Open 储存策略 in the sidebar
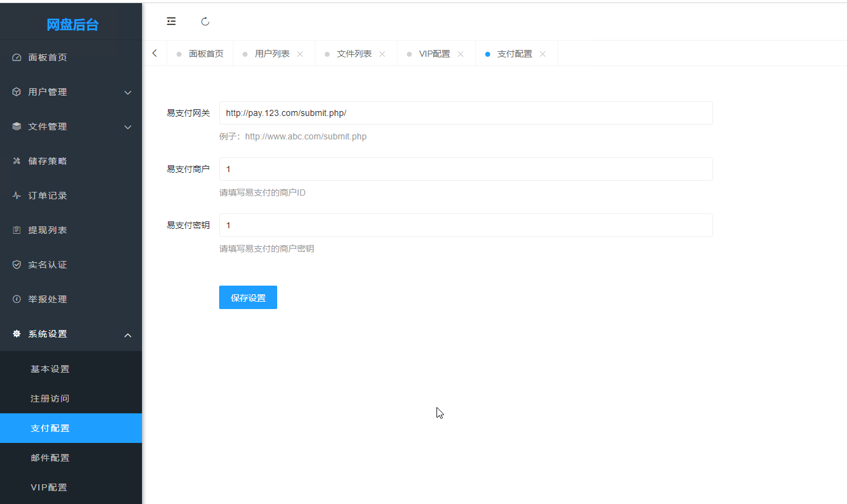Image resolution: width=847 pixels, height=504 pixels. [x=71, y=161]
